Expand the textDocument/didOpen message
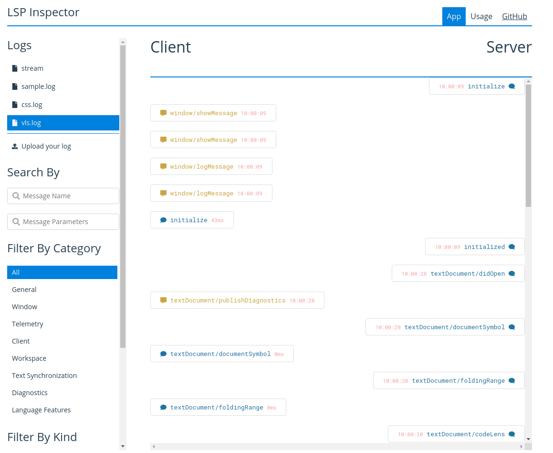Image resolution: width=553 pixels, height=453 pixels. tap(458, 273)
